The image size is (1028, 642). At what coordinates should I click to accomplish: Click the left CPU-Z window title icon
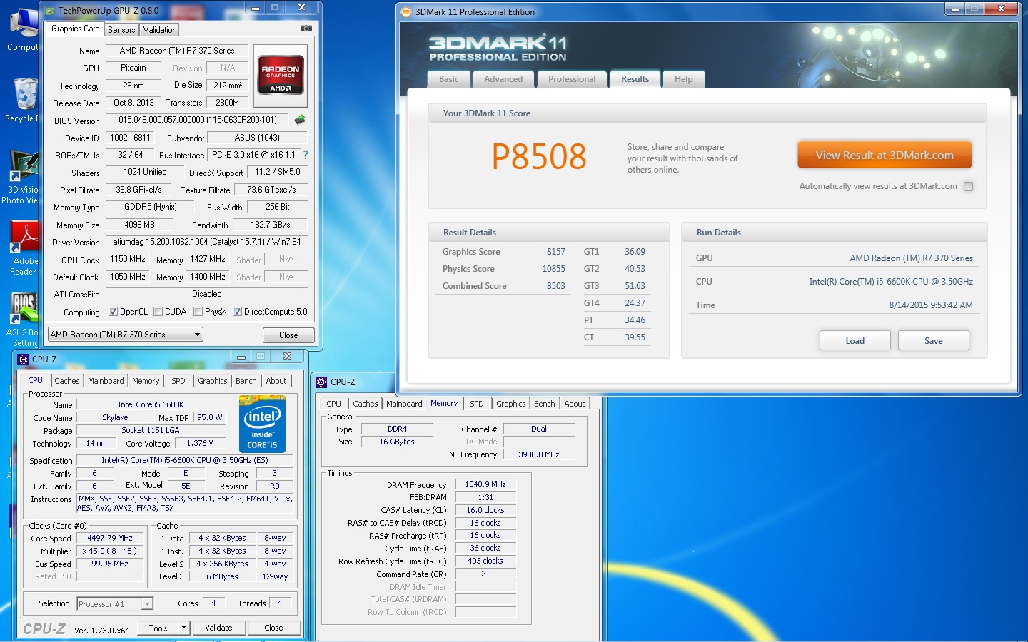[23, 359]
